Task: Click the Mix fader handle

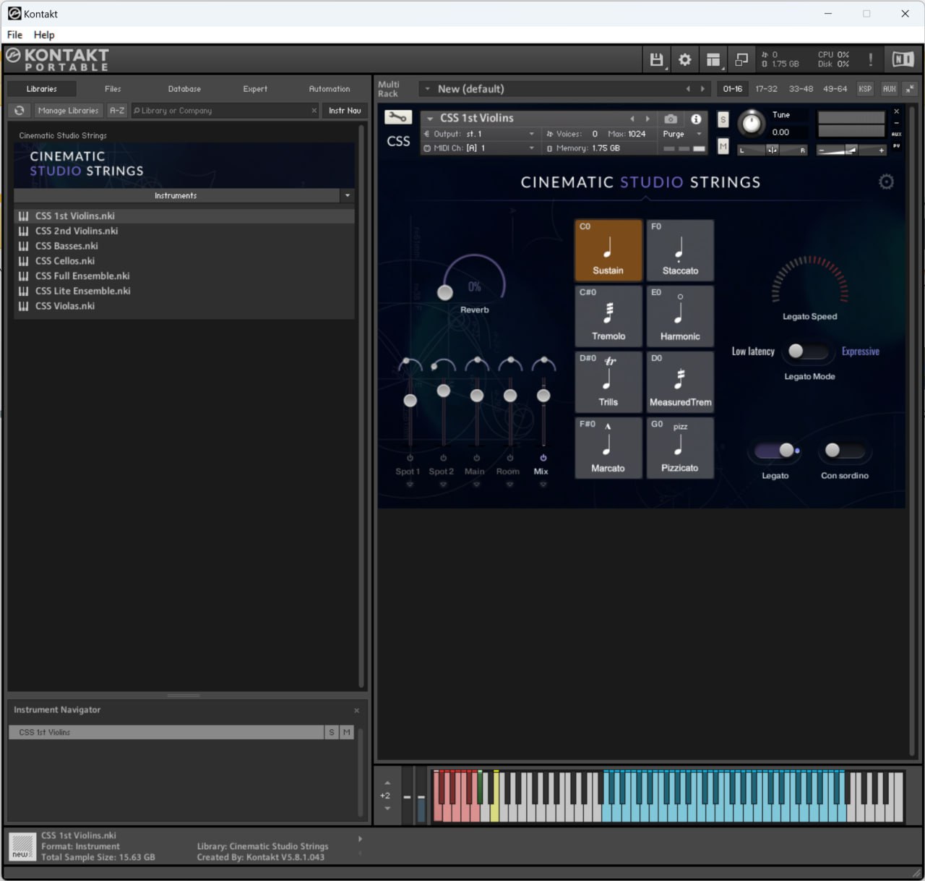Action: [x=543, y=395]
